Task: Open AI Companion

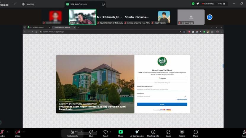Action: click(137, 132)
